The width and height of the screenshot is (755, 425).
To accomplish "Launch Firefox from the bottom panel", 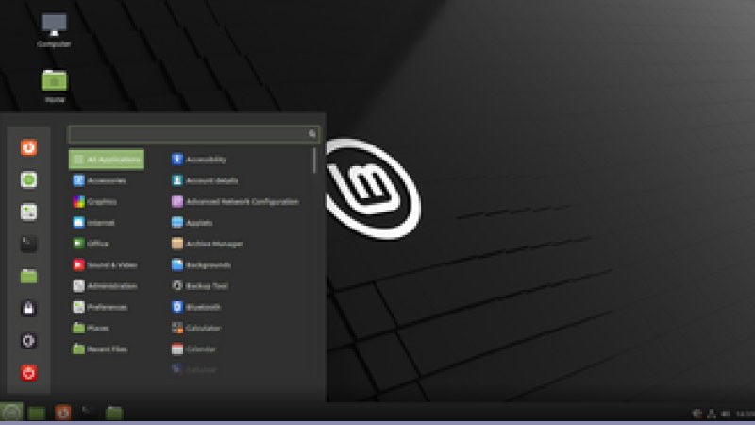I will [62, 413].
